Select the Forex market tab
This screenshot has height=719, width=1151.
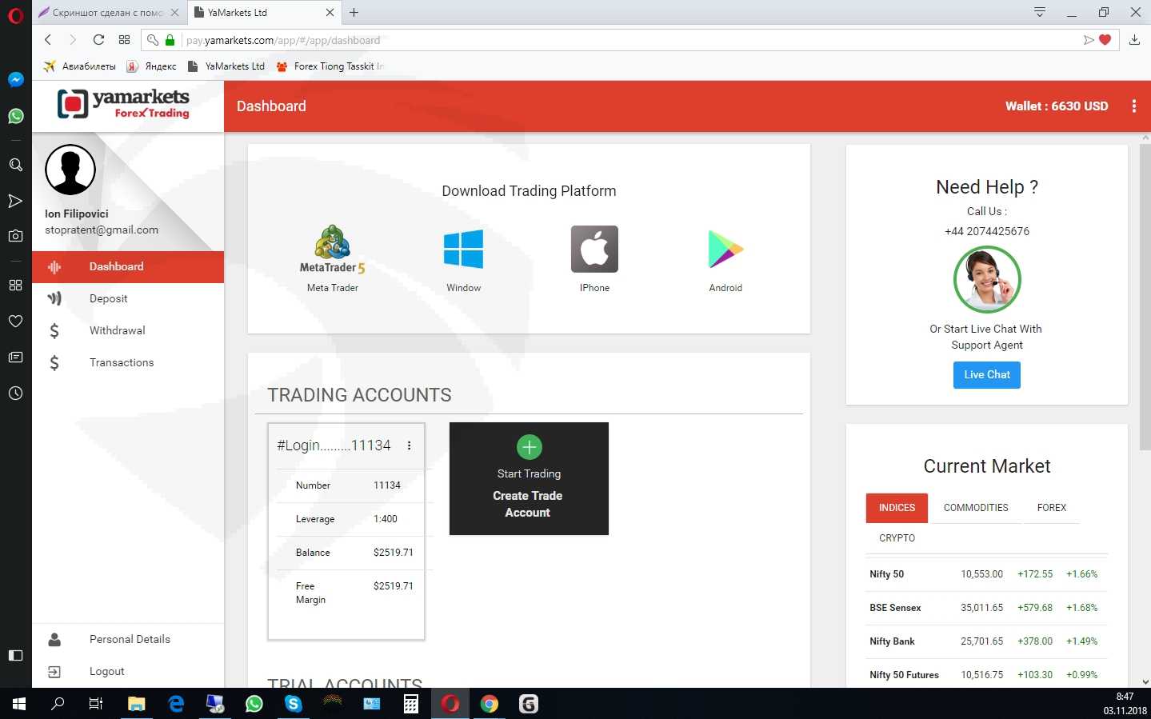coord(1051,508)
